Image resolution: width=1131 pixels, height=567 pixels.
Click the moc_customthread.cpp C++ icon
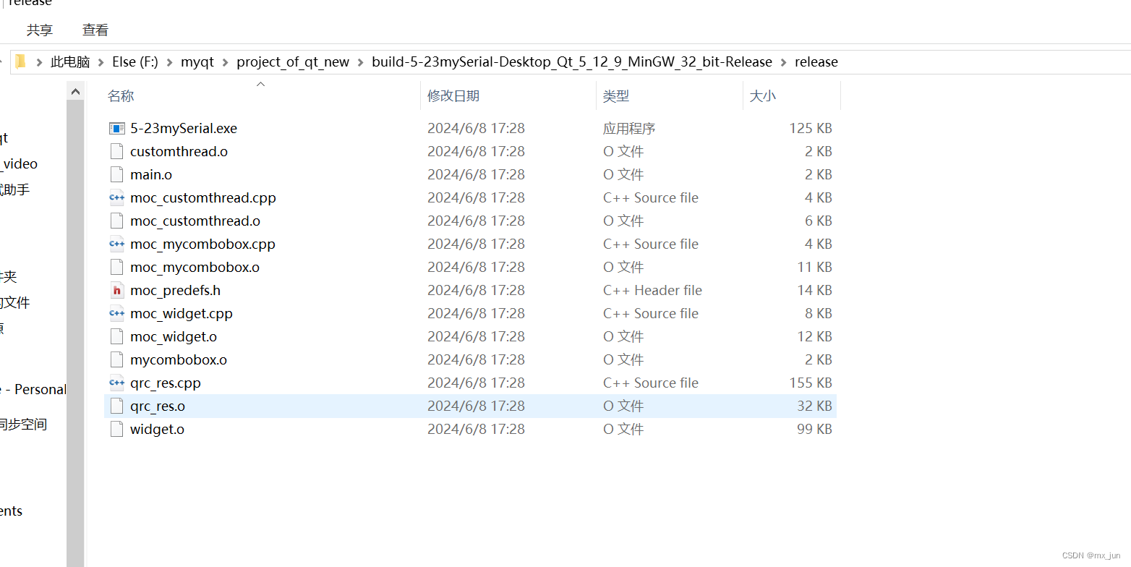point(116,197)
